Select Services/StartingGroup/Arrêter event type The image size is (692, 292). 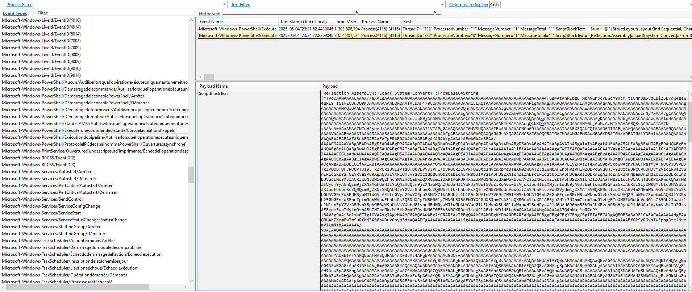click(x=51, y=227)
